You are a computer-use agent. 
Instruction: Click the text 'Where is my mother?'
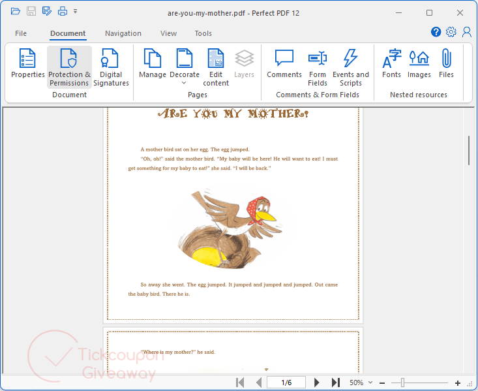[x=168, y=352]
